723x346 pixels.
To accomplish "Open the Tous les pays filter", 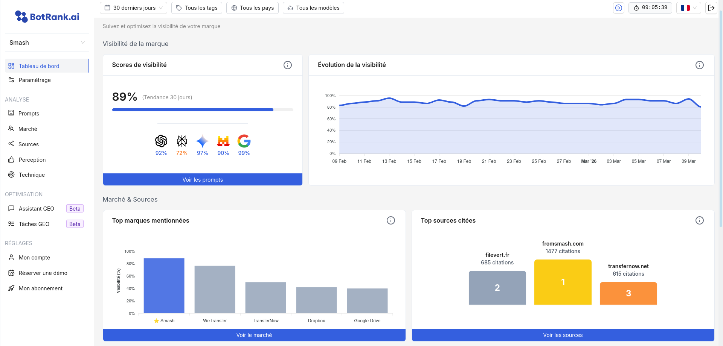I will click(x=252, y=8).
